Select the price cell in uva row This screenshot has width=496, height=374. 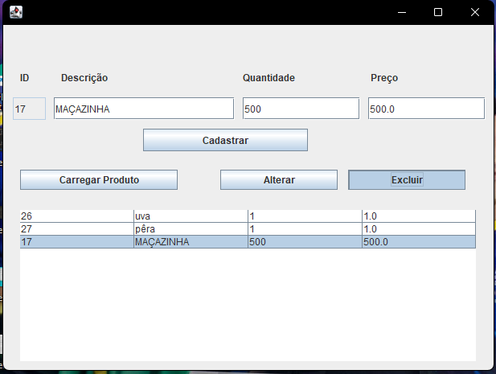click(419, 216)
